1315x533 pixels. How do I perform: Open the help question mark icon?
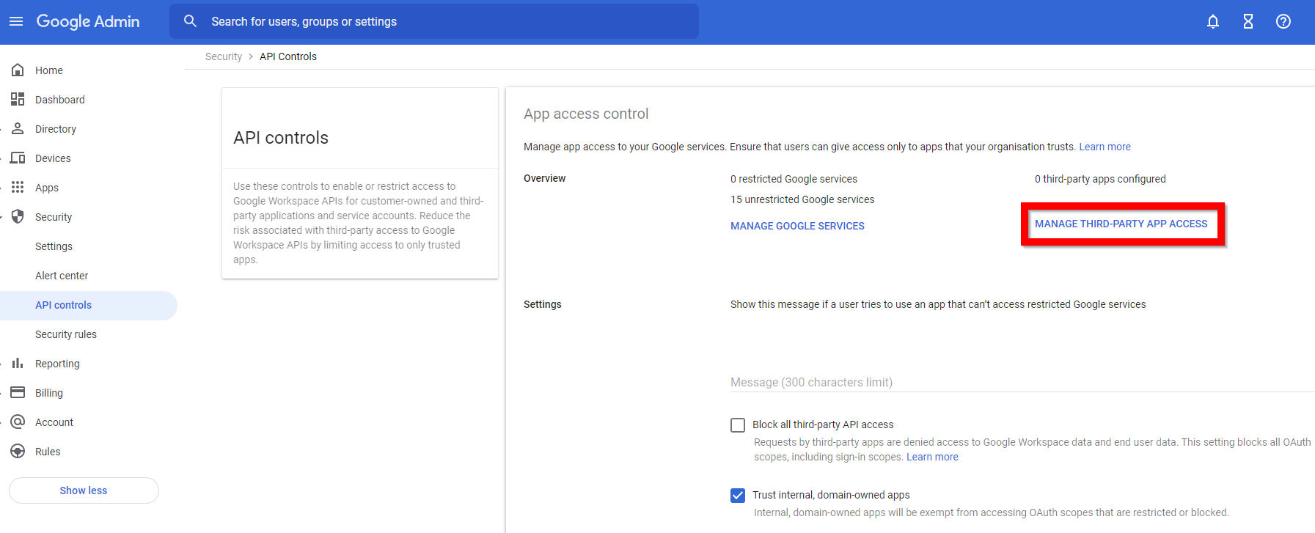tap(1283, 21)
